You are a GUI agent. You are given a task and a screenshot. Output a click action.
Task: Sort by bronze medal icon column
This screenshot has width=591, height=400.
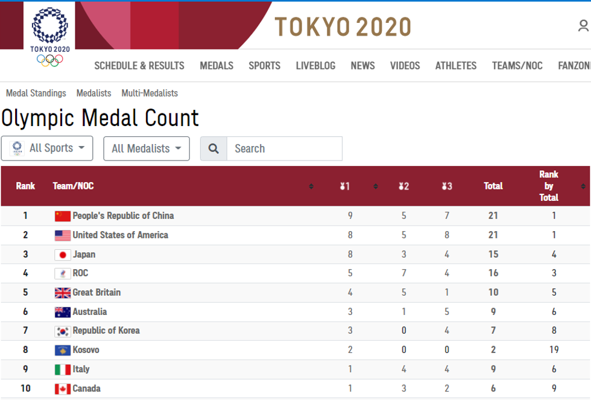[446, 186]
